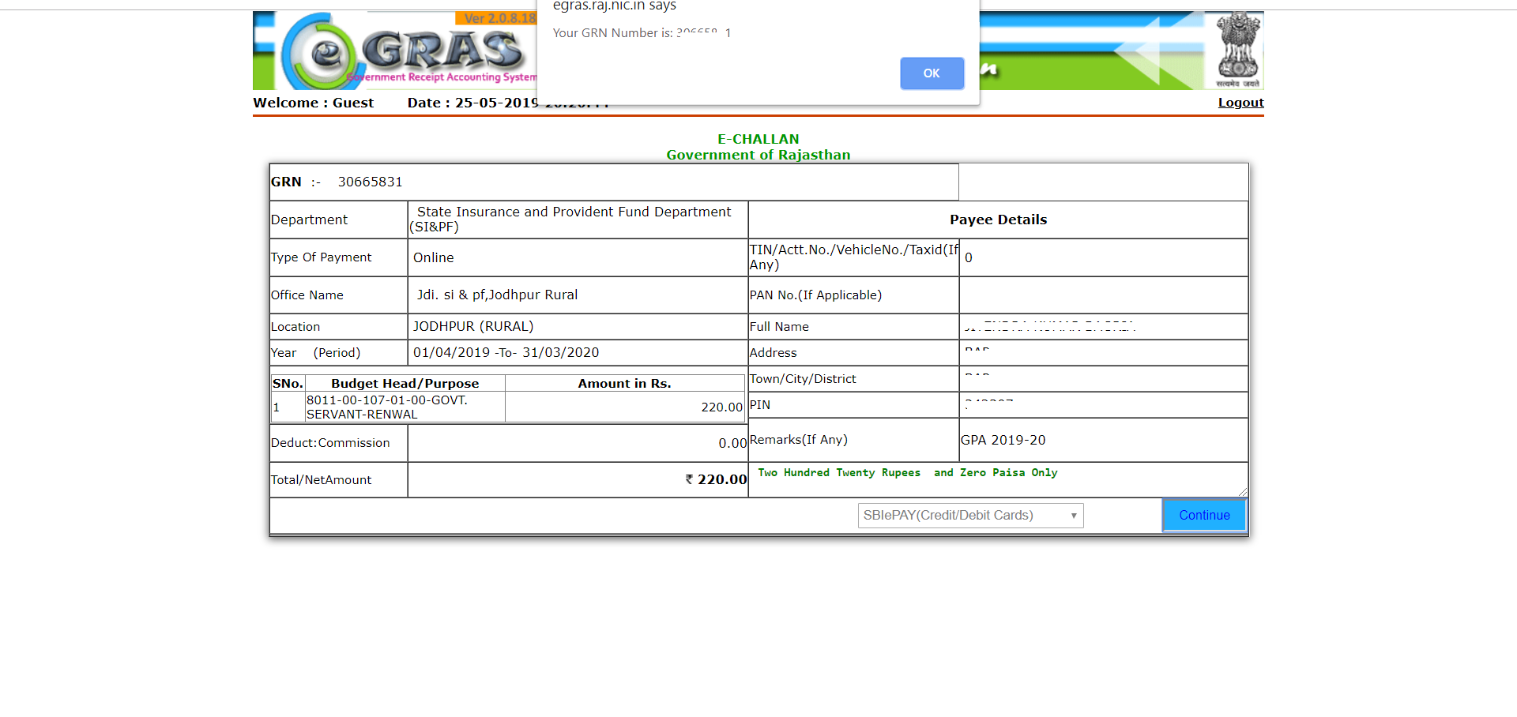Click OK in the GRN number alert
Viewport: 1517px width, 717px height.
point(932,73)
